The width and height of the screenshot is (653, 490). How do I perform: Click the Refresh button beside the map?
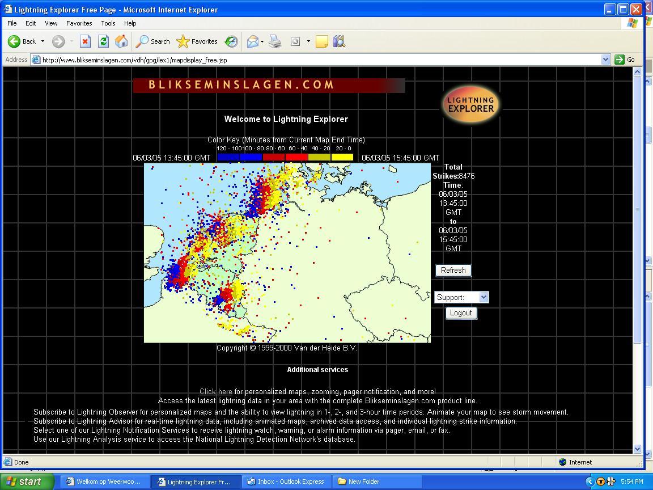(453, 271)
